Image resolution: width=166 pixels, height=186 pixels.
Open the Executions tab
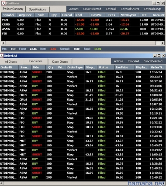[x=35, y=61]
